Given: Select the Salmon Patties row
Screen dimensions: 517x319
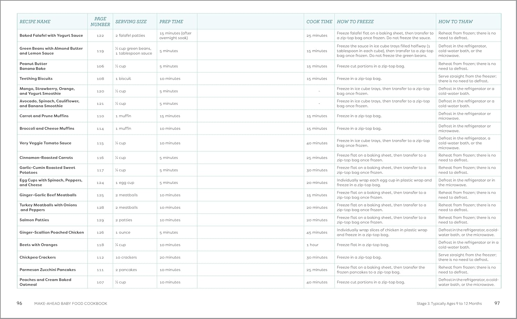Looking at the screenshot, I should point(34,220).
